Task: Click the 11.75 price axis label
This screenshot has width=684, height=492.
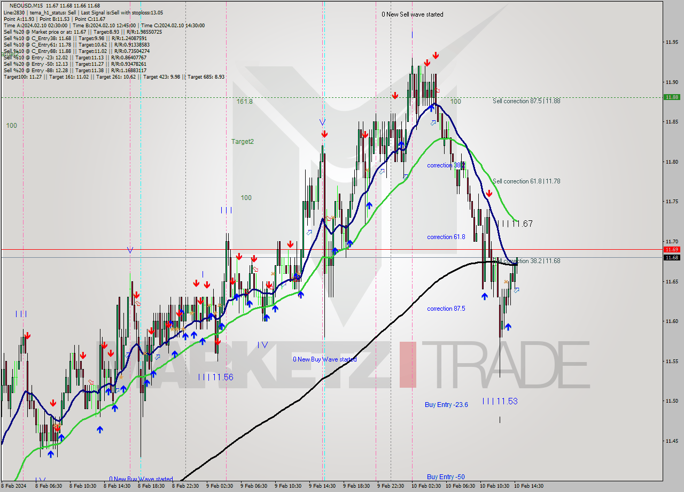Action: [672, 202]
